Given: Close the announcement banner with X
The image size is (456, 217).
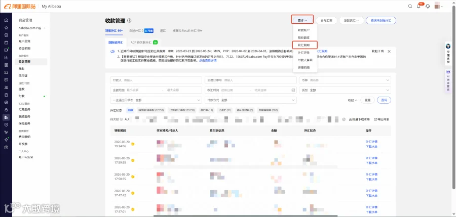Looking at the screenshot, I should click(389, 52).
